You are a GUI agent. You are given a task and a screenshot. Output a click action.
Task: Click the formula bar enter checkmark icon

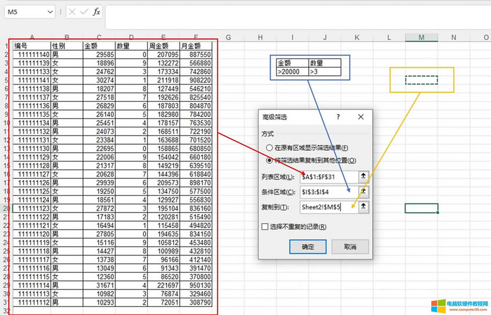[x=84, y=12]
